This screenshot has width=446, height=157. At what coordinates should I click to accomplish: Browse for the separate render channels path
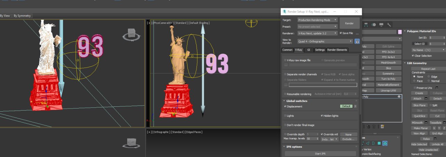click(x=286, y=85)
